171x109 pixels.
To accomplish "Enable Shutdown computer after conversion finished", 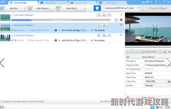I will click(1, 101).
